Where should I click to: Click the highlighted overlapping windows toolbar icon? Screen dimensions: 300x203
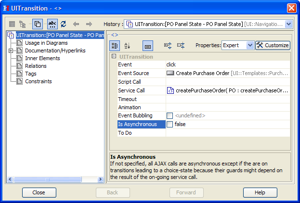38,24
